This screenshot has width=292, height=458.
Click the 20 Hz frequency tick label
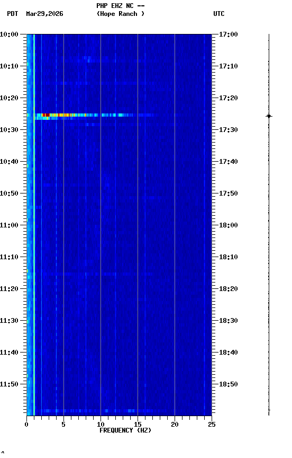point(175,425)
